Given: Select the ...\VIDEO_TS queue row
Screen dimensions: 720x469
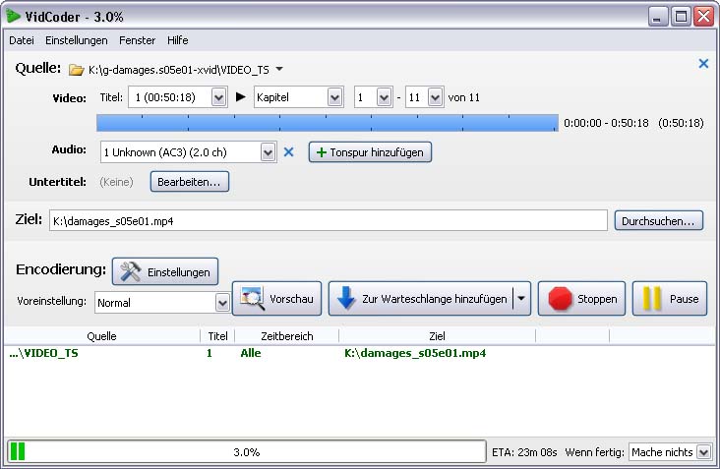Looking at the screenshot, I should click(x=360, y=353).
